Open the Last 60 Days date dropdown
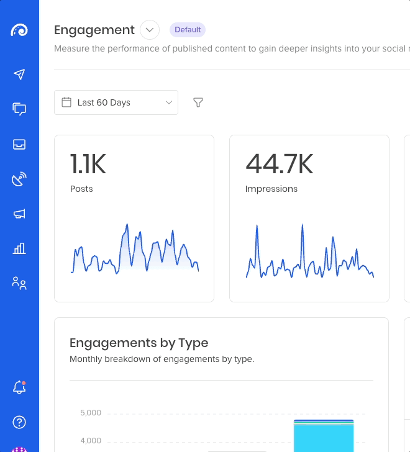 [116, 102]
